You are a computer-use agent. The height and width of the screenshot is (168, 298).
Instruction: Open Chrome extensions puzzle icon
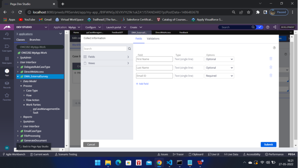(258, 12)
